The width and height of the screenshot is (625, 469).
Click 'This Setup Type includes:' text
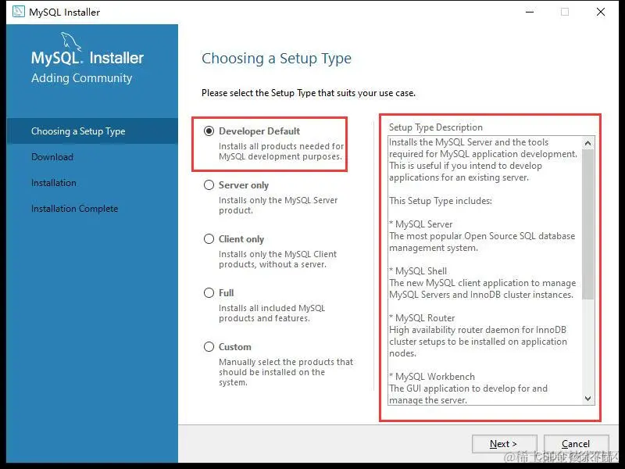[x=441, y=201]
